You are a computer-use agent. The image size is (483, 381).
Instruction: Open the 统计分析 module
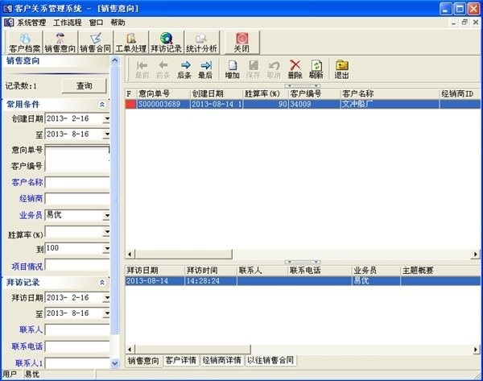[x=201, y=42]
